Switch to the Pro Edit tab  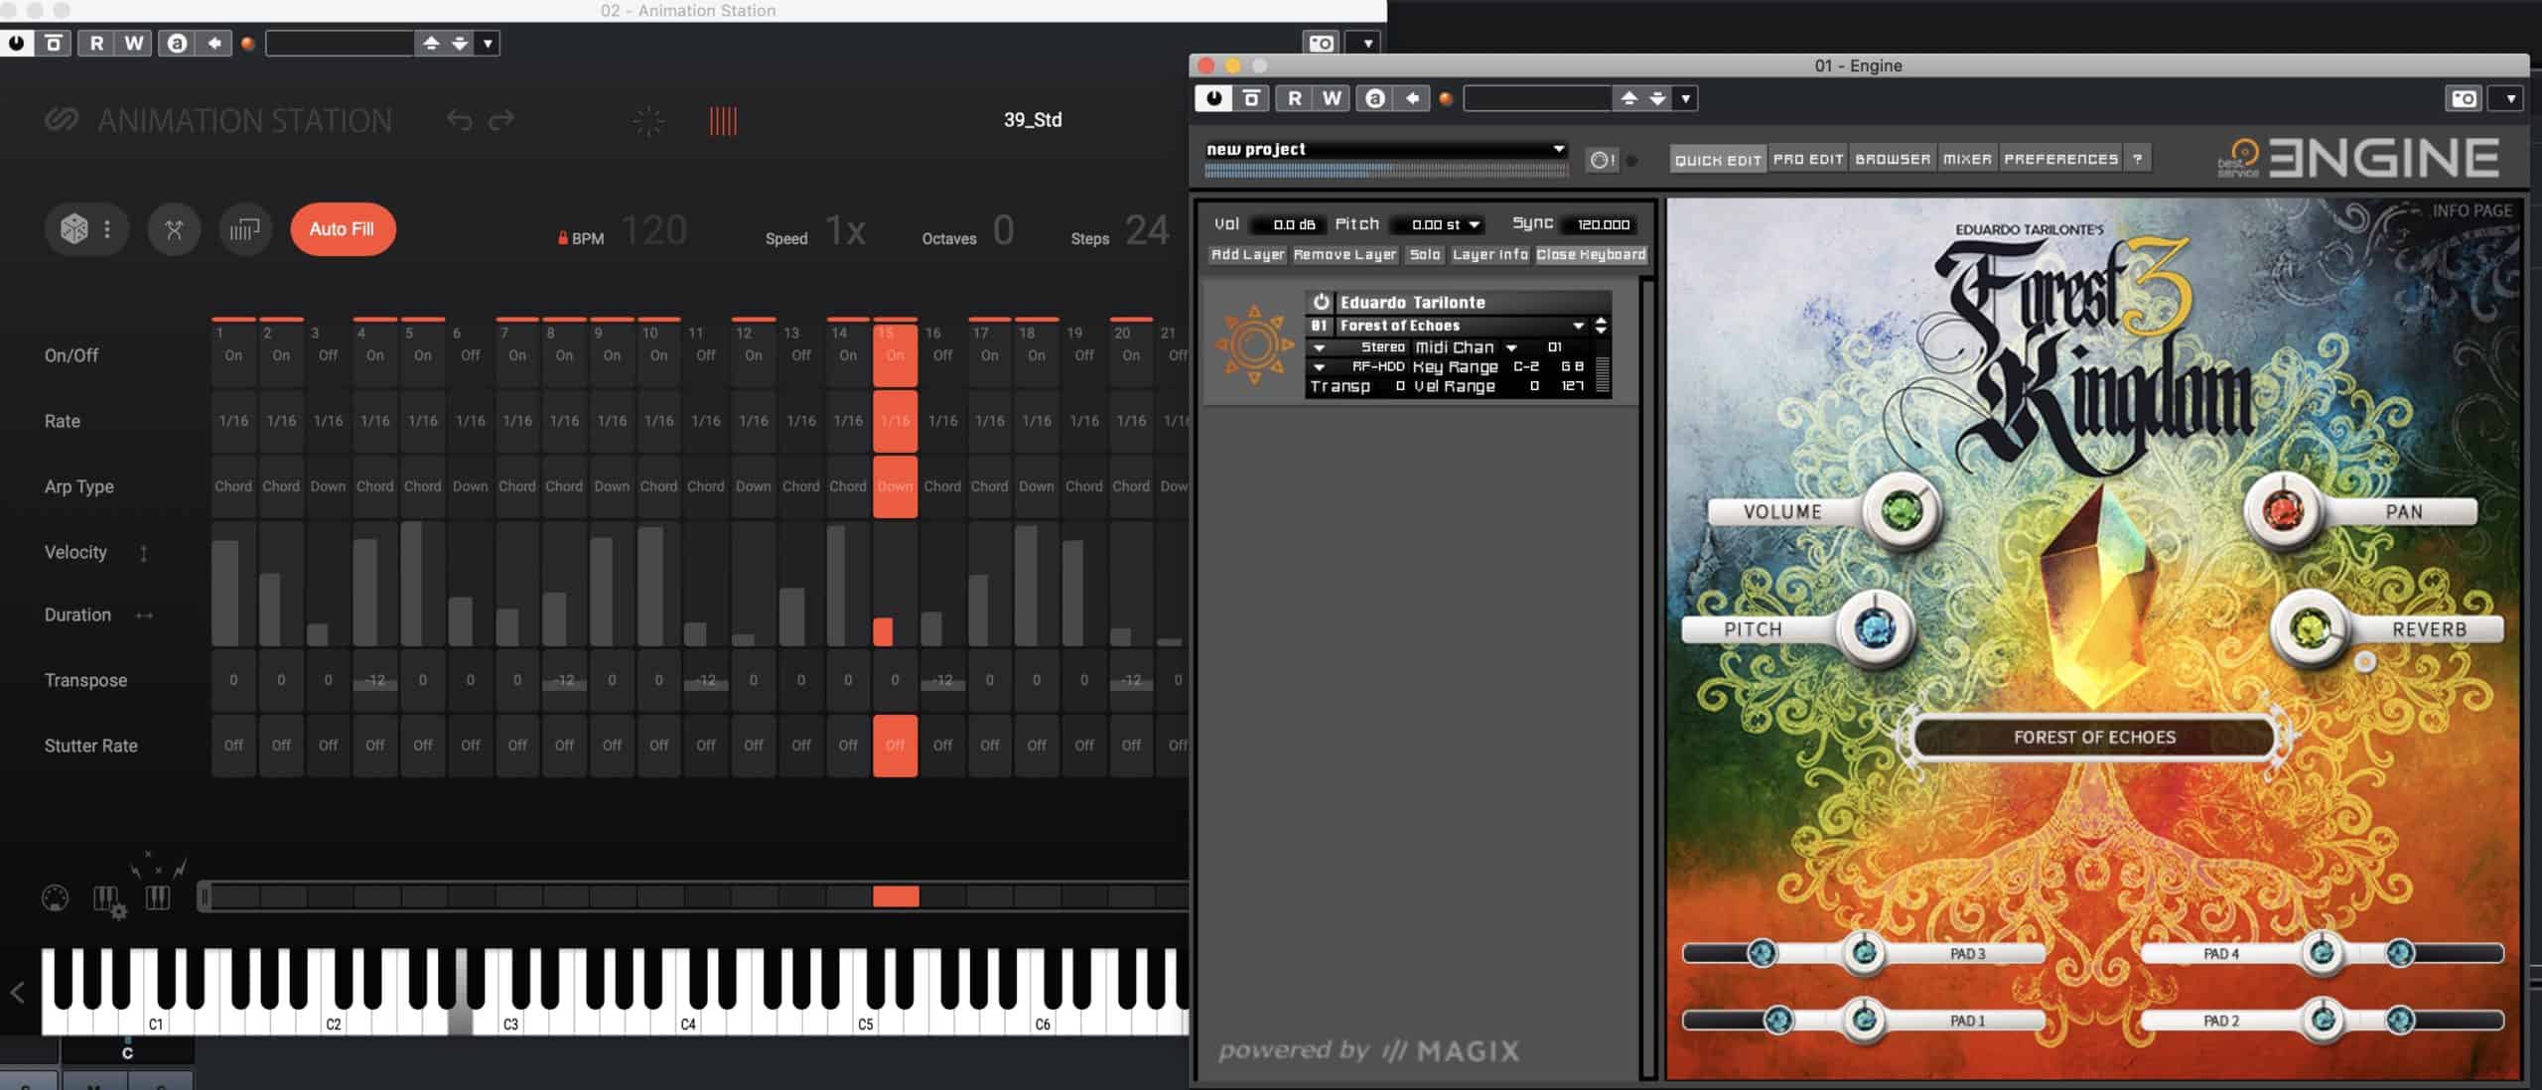(1808, 159)
